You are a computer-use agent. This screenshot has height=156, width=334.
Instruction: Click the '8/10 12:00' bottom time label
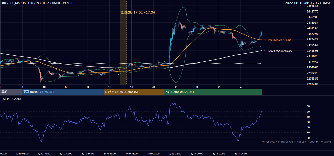coord(66,153)
